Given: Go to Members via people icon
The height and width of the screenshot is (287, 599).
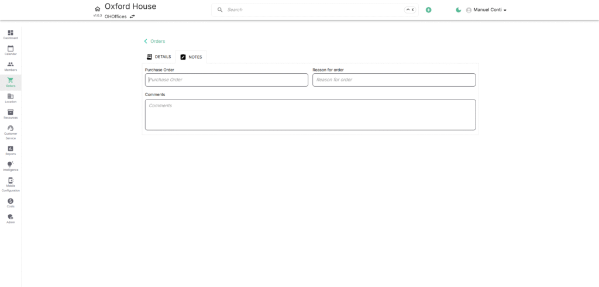Looking at the screenshot, I should (x=11, y=64).
